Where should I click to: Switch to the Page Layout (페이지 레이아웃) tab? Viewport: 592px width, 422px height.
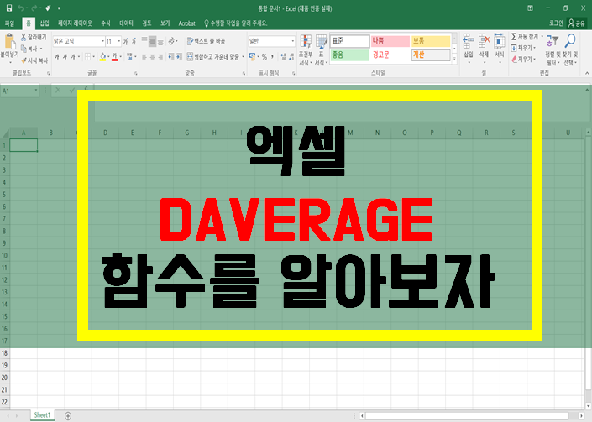pyautogui.click(x=75, y=23)
